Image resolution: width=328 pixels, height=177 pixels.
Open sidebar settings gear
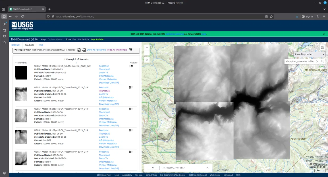4,173
